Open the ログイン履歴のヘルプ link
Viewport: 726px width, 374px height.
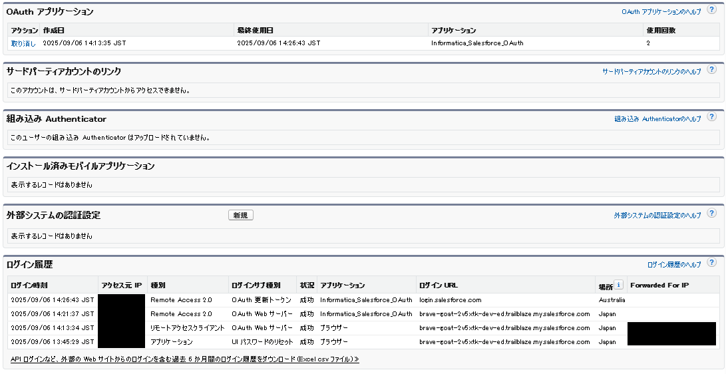pyautogui.click(x=674, y=265)
